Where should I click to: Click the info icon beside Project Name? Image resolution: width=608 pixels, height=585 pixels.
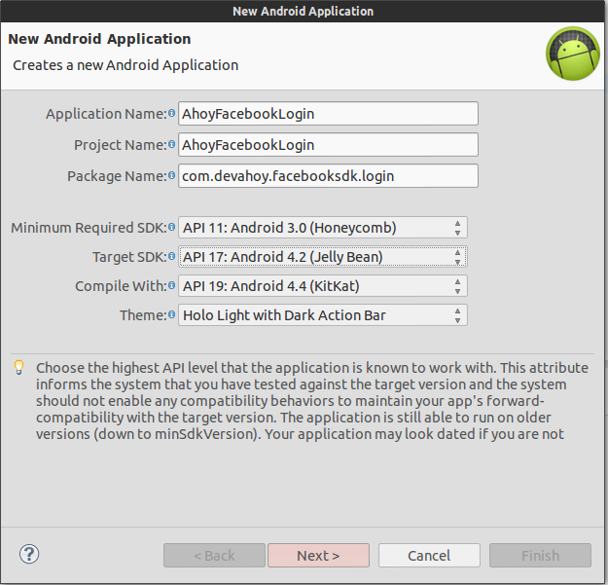click(x=171, y=144)
